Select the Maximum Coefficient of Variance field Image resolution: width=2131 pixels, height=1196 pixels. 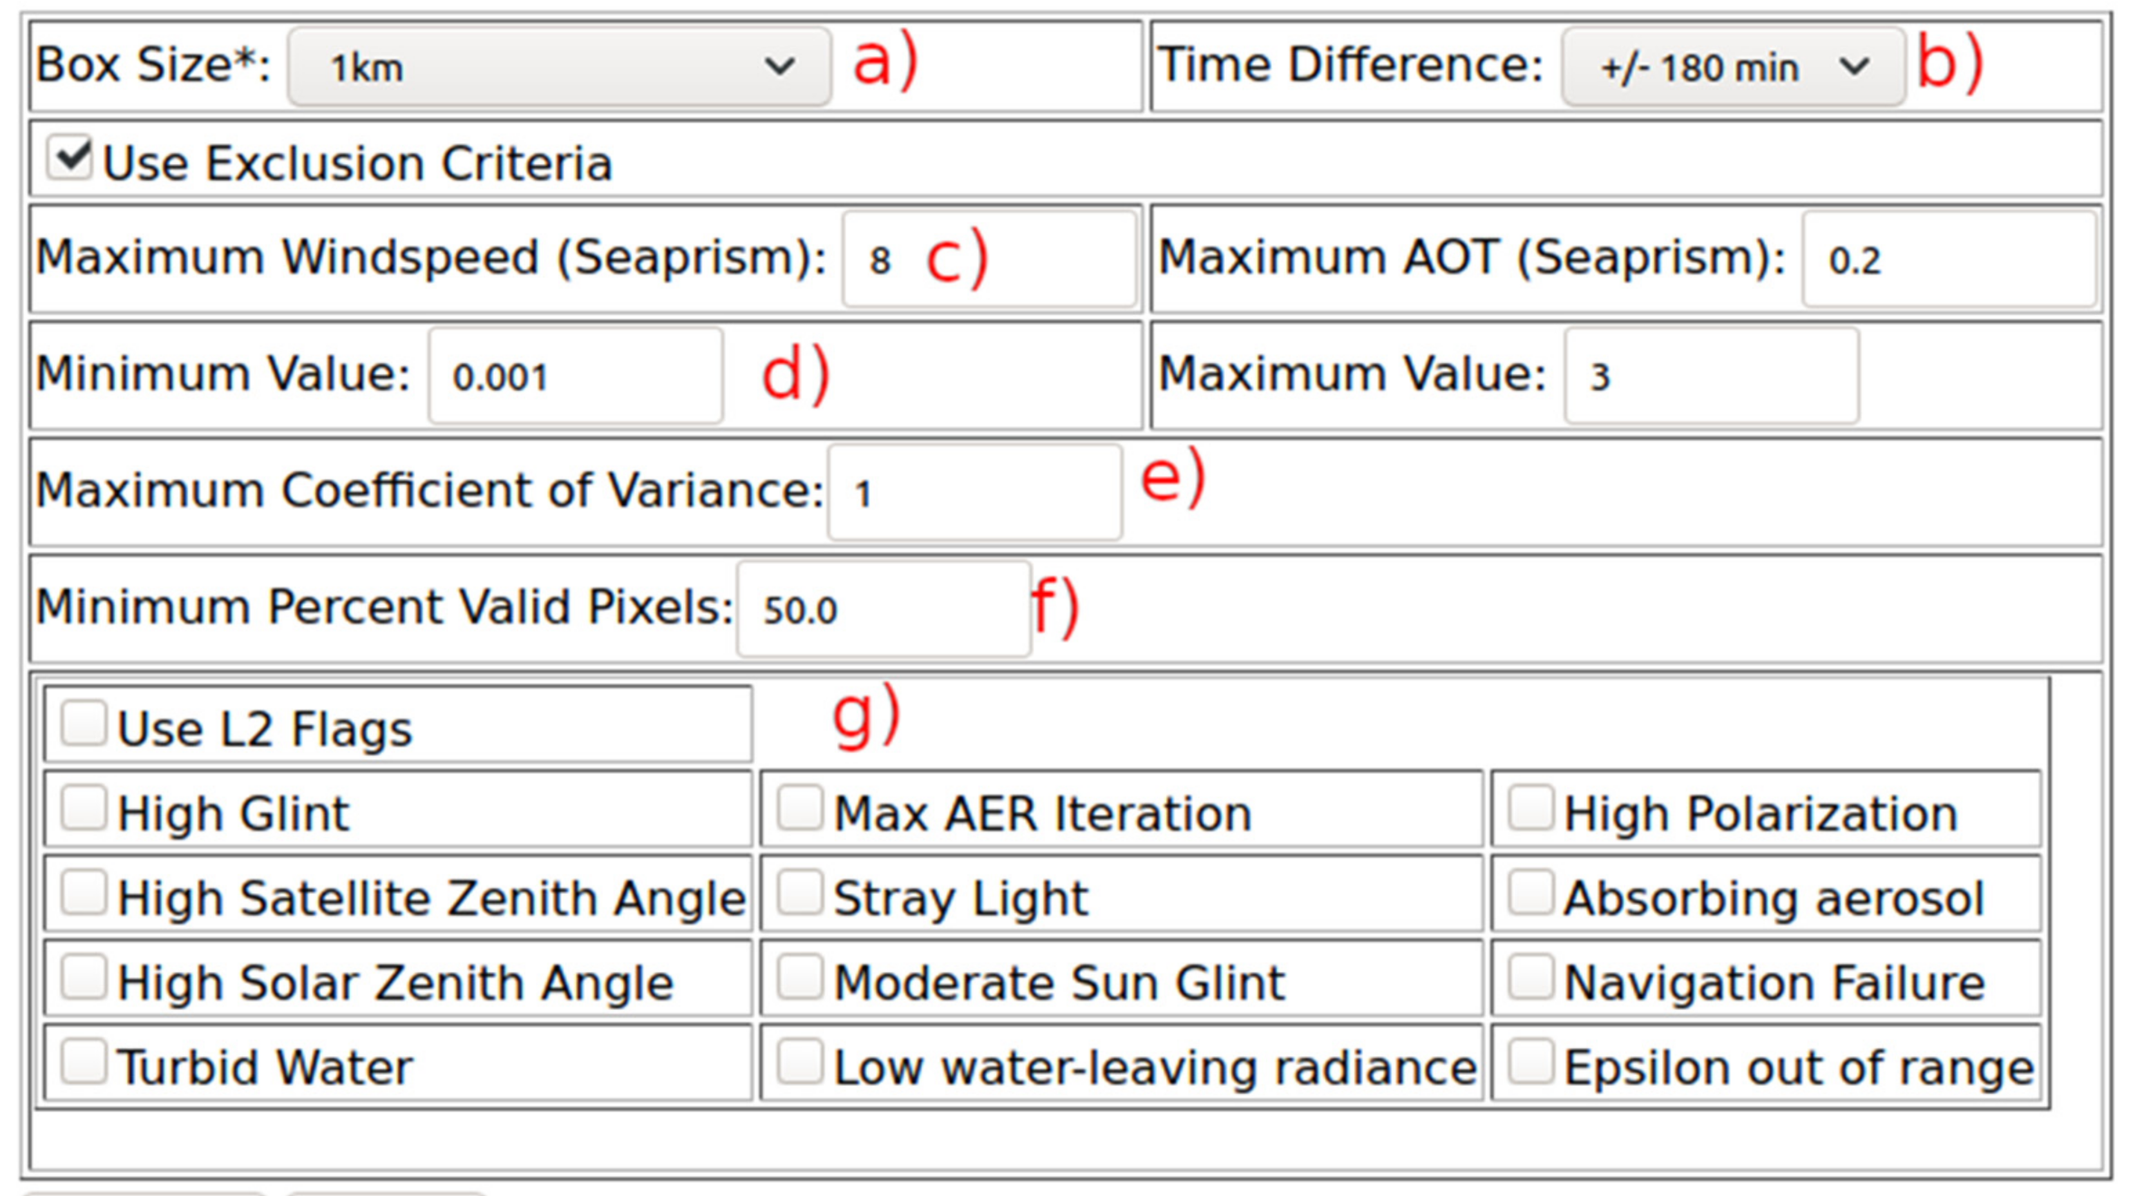974,492
